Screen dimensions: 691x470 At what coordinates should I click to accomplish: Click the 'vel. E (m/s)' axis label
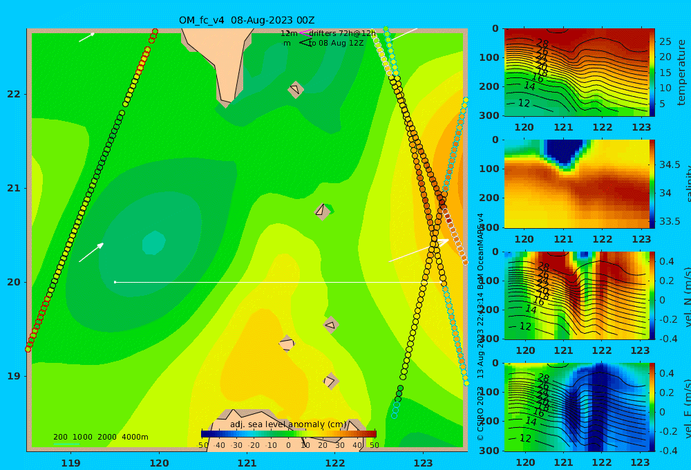coord(687,407)
